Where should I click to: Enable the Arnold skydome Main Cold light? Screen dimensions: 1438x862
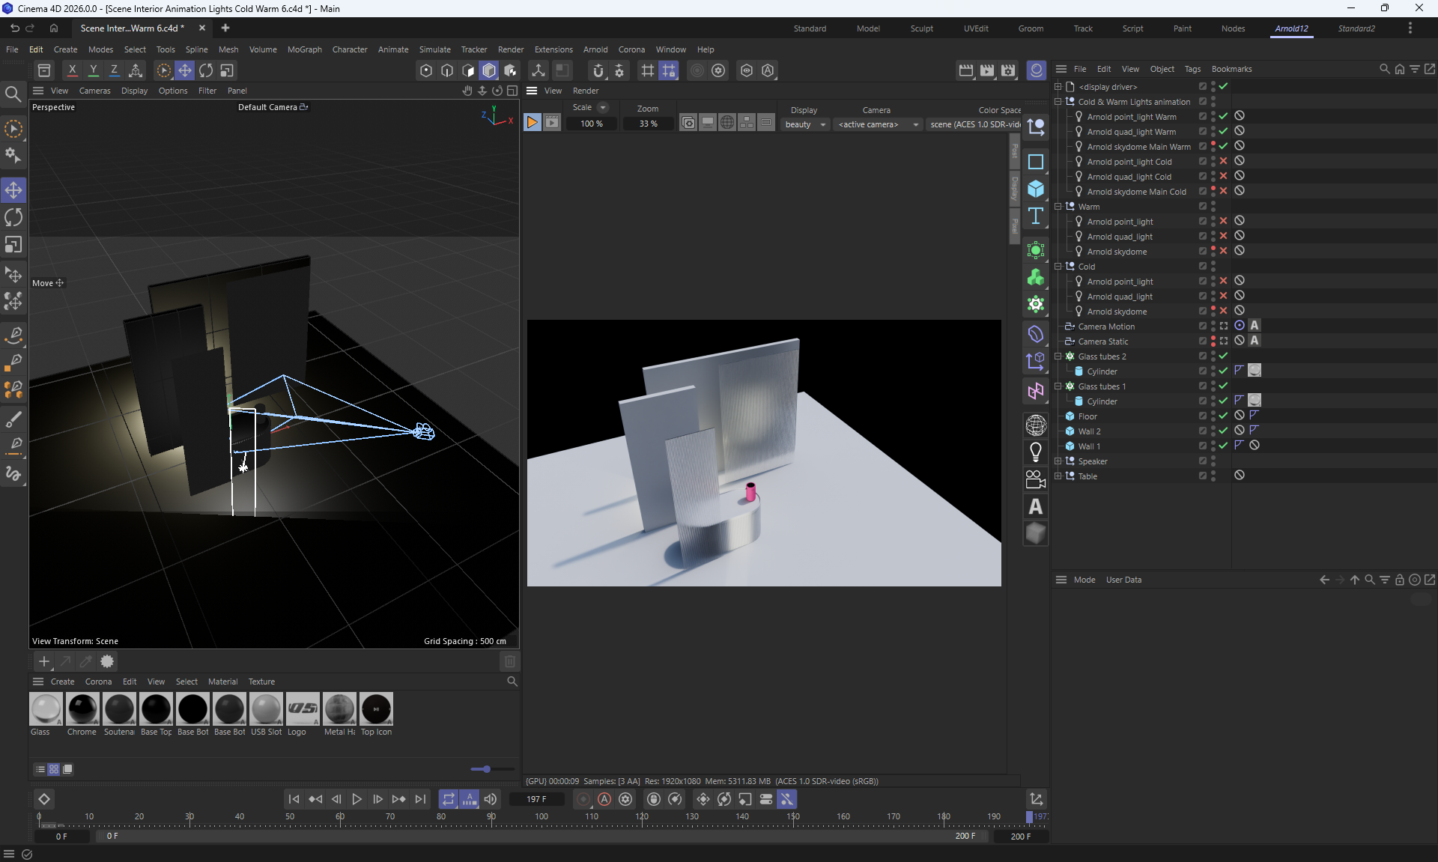pos(1223,191)
